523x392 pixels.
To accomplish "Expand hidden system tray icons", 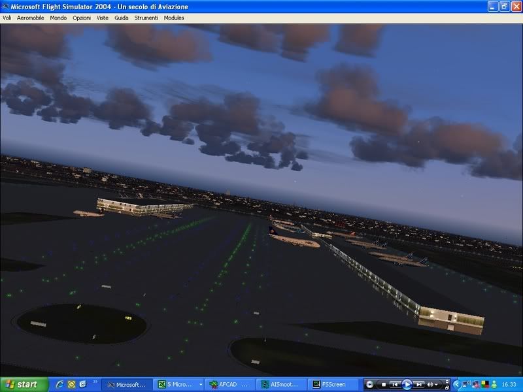I will click(456, 385).
